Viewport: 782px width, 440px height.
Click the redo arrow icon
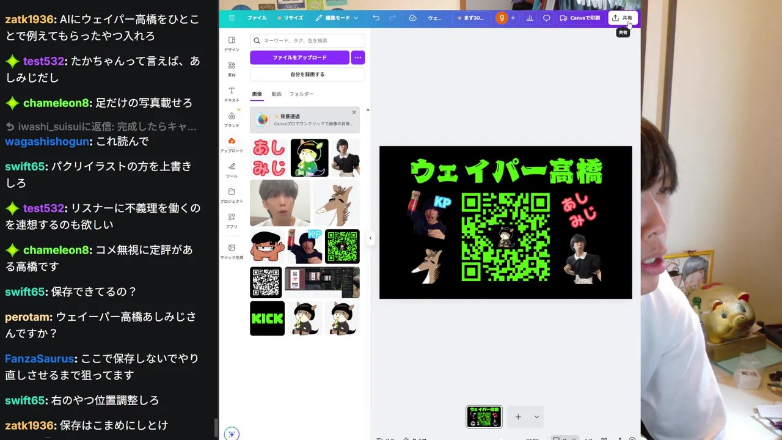click(x=392, y=18)
